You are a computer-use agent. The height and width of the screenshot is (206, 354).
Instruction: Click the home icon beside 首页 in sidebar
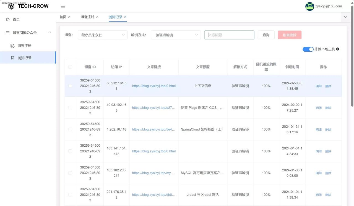tap(8, 19)
